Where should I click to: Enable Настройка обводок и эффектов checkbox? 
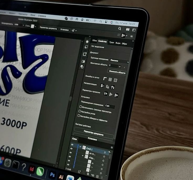tap(79, 115)
